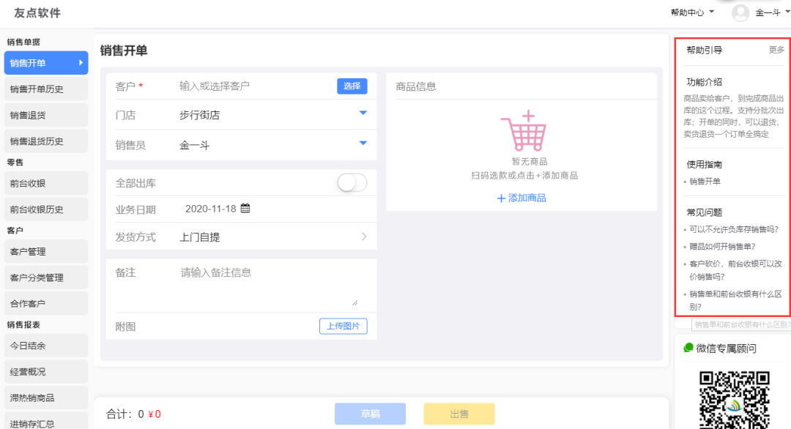Click the 上传图片 button
Screen dimensions: 791x429
(x=343, y=326)
